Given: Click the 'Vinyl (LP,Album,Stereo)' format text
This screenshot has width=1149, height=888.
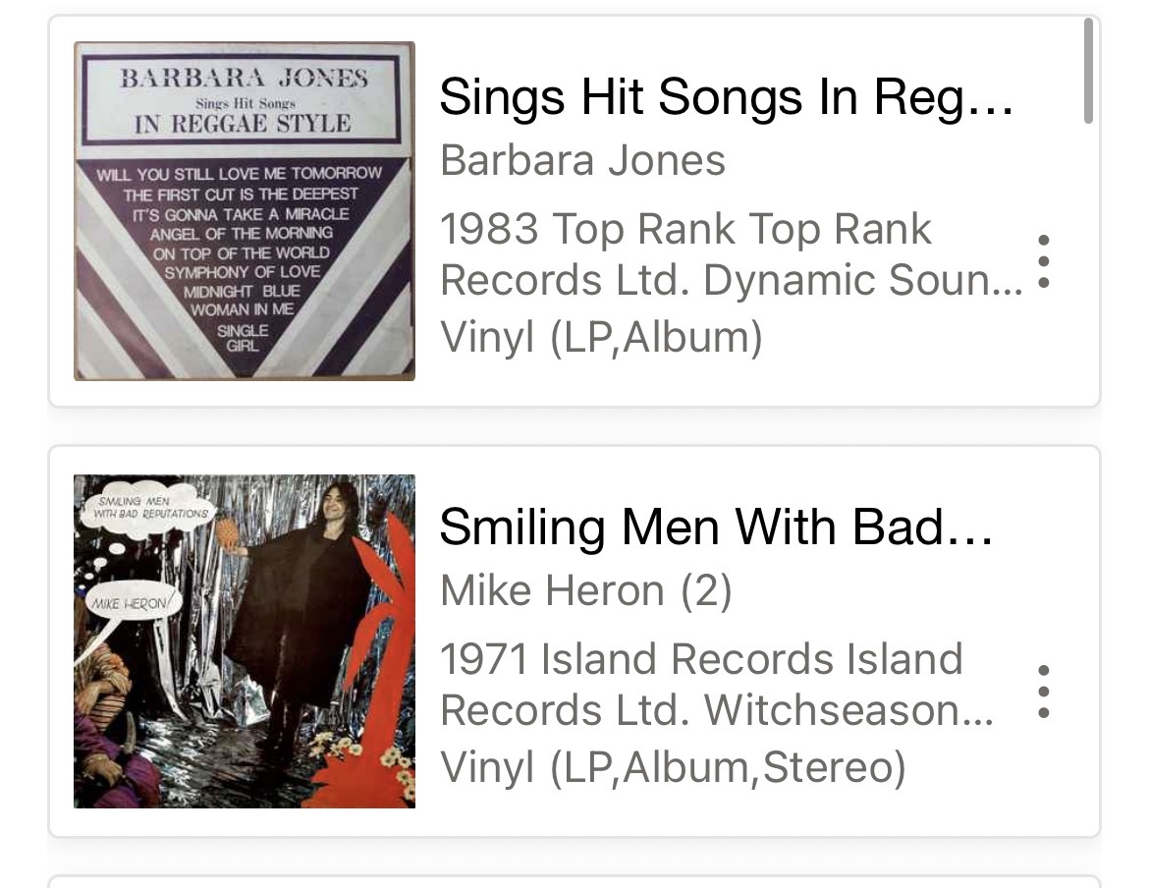Looking at the screenshot, I should point(673,767).
